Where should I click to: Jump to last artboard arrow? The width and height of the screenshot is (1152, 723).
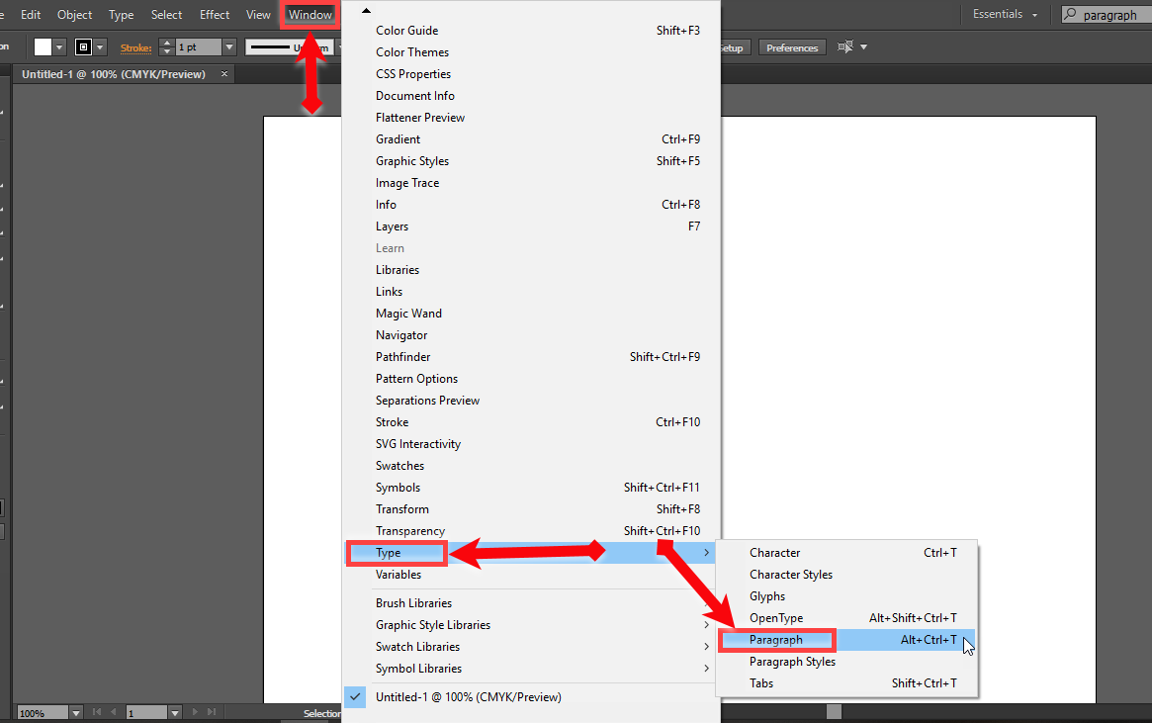point(210,712)
